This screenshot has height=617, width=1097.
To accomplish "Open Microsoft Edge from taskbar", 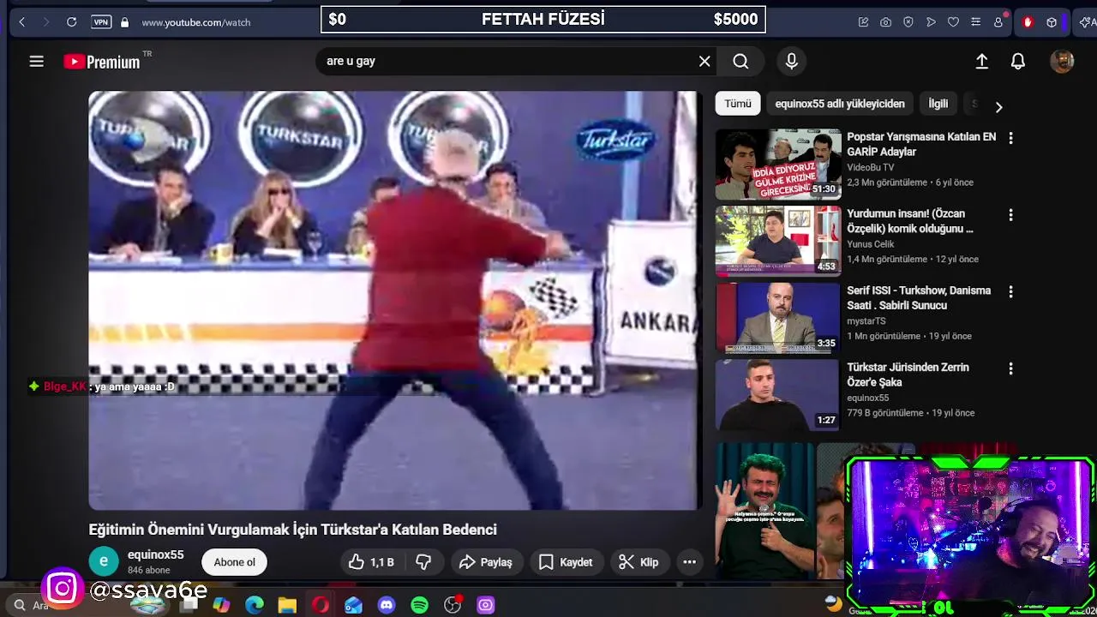I will tap(255, 605).
